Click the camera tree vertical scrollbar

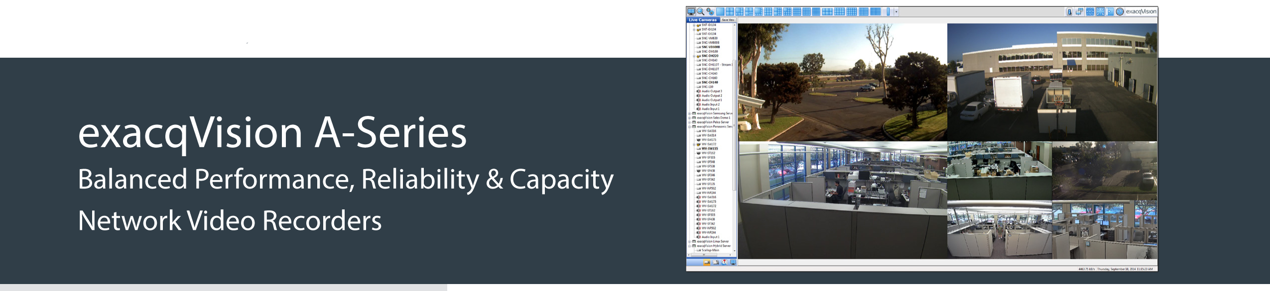(735, 124)
